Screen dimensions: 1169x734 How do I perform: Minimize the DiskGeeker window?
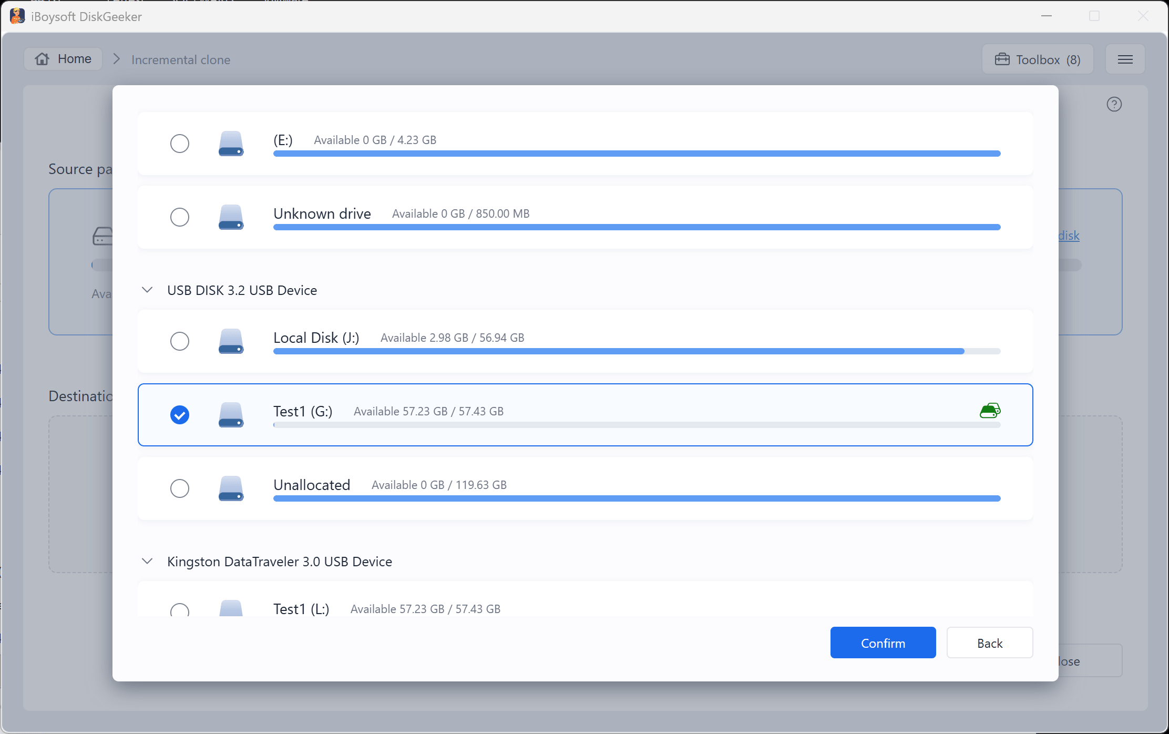[1047, 16]
